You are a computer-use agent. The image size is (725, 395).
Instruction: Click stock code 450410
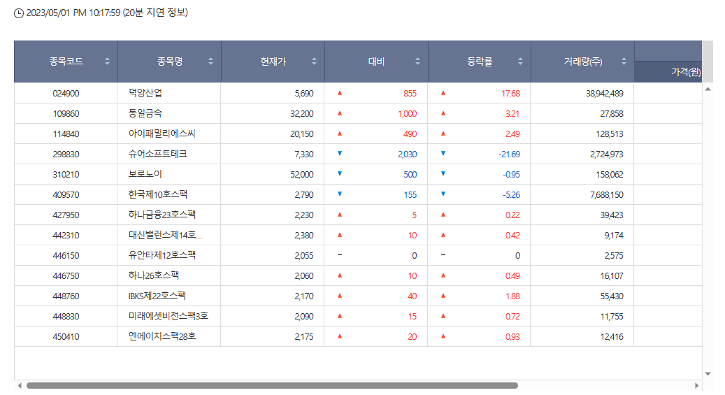coord(66,338)
